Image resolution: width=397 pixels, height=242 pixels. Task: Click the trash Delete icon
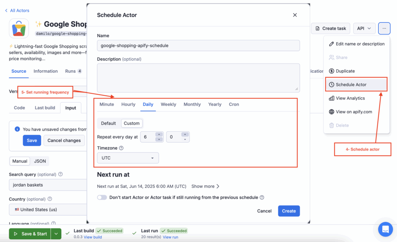331,125
